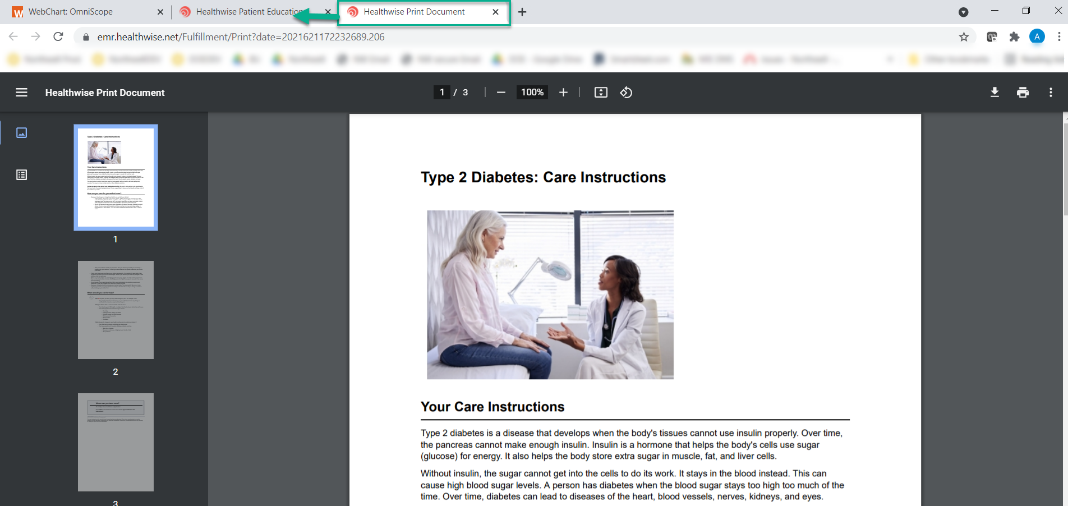Switch to WebChart: OmniScope tab
Image resolution: width=1068 pixels, height=506 pixels.
coord(71,12)
